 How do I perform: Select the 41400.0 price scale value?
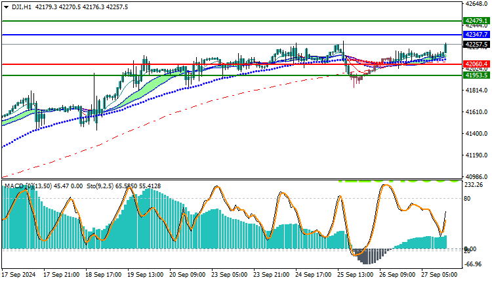(x=476, y=134)
